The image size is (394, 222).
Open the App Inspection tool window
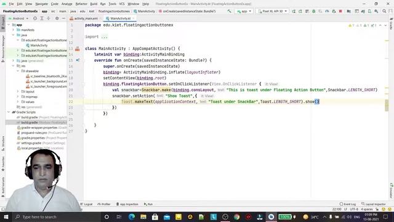coord(127,204)
